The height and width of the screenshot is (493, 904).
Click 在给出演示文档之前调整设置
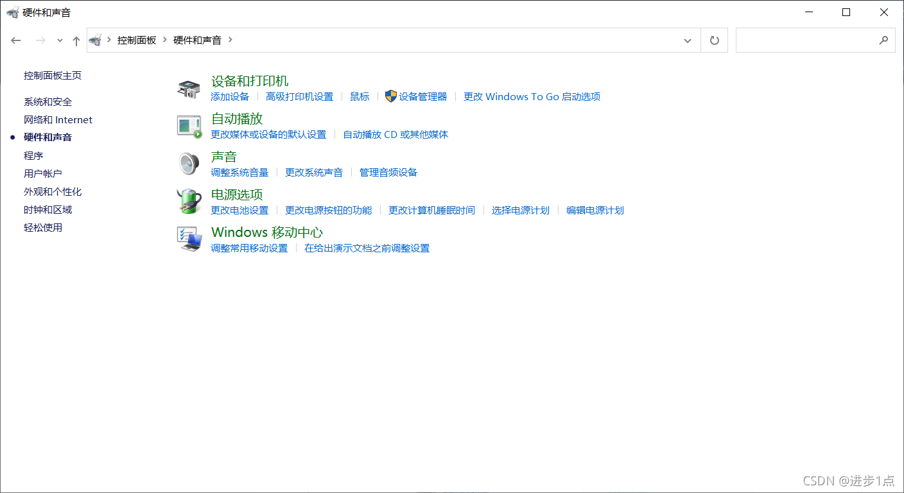point(367,248)
